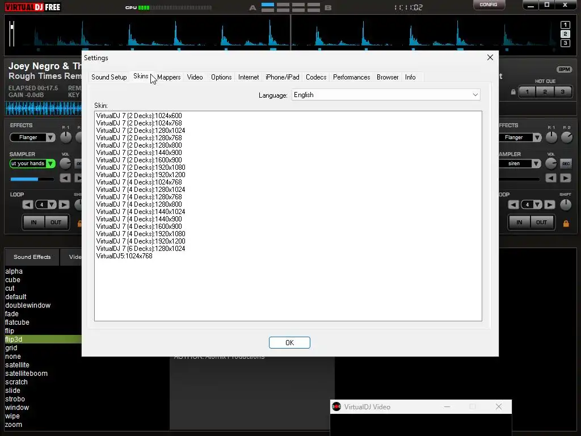
Task: Open right sampler siren dropdown arrow
Action: coord(536,163)
